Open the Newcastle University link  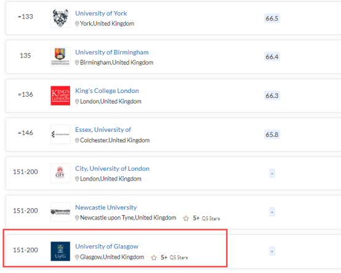coord(106,208)
